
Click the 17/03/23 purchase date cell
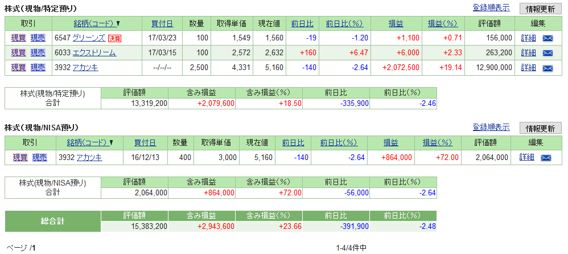pyautogui.click(x=162, y=38)
